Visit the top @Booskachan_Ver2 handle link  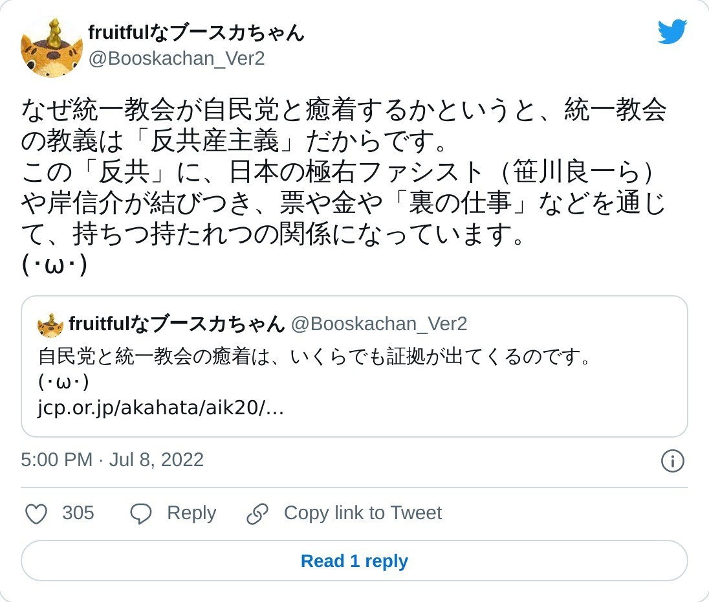(177, 58)
